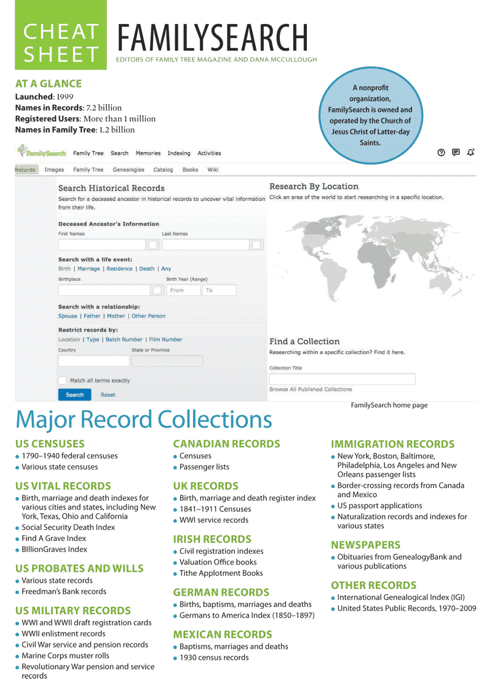Switch to the Images tab
Image resolution: width=492 pixels, height=690 pixels.
point(55,169)
